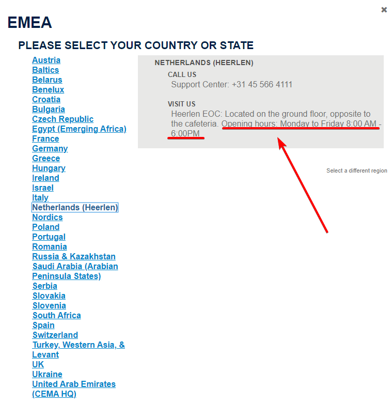This screenshot has height=403, width=392.
Task: Select Austria from the country list
Action: (46, 60)
